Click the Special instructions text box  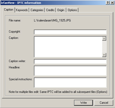click(70, 83)
